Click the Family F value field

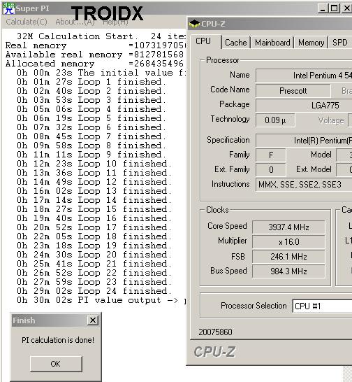(x=271, y=155)
